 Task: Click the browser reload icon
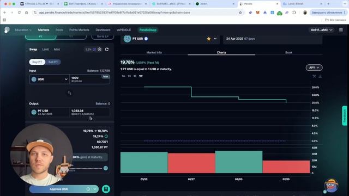19,13
